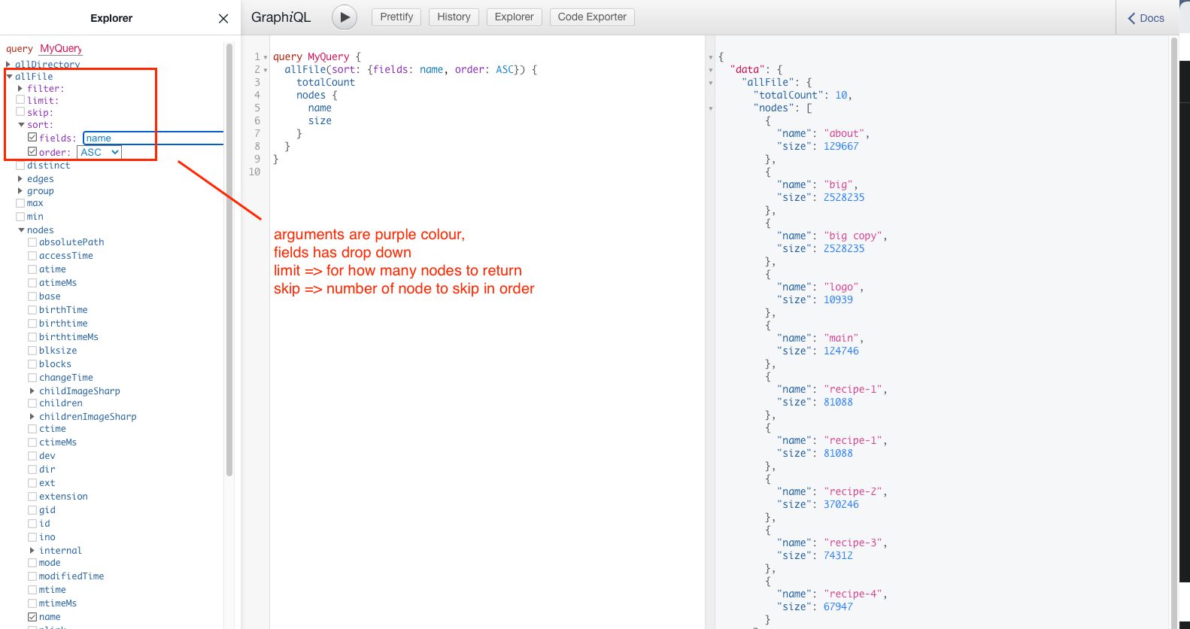The width and height of the screenshot is (1190, 629).
Task: Toggle the Explorer button in the toolbar
Action: click(514, 17)
